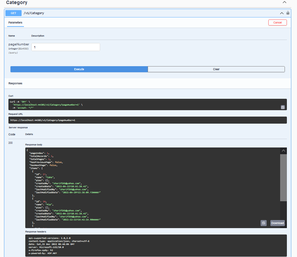Screen dimensions: 297x257
Task: Collapse the Category section with top chevron
Action: 285,2
